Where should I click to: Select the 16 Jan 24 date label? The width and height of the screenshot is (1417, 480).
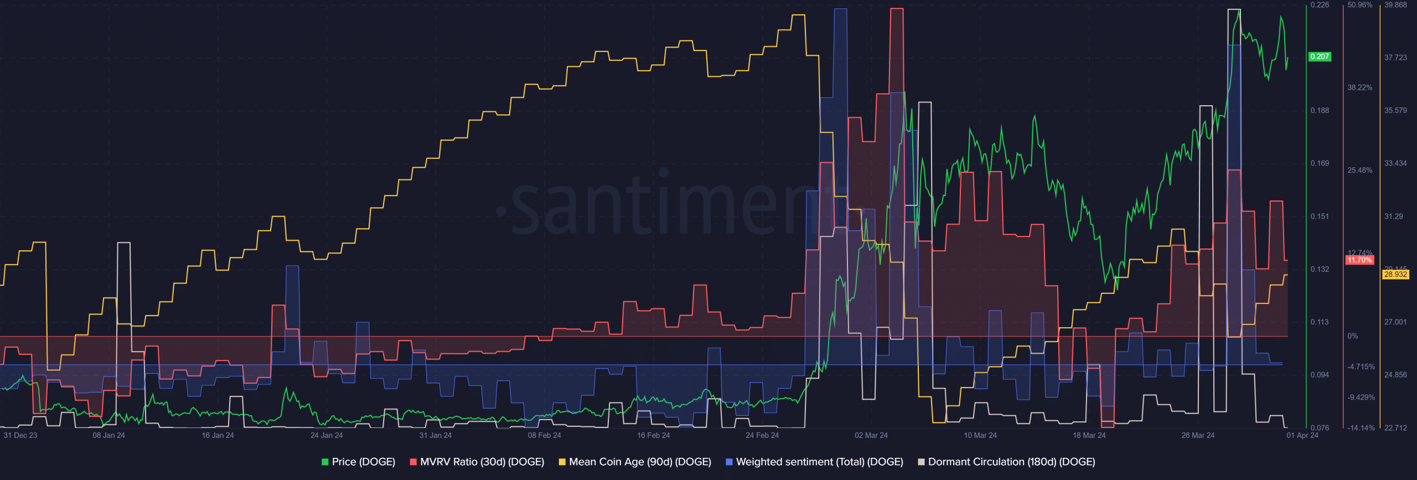[218, 435]
